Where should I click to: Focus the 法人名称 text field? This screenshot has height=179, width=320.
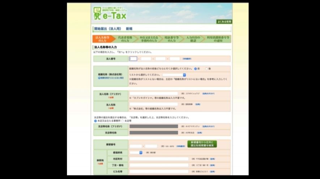click(x=154, y=104)
